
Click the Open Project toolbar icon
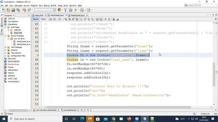click(x=13, y=10)
